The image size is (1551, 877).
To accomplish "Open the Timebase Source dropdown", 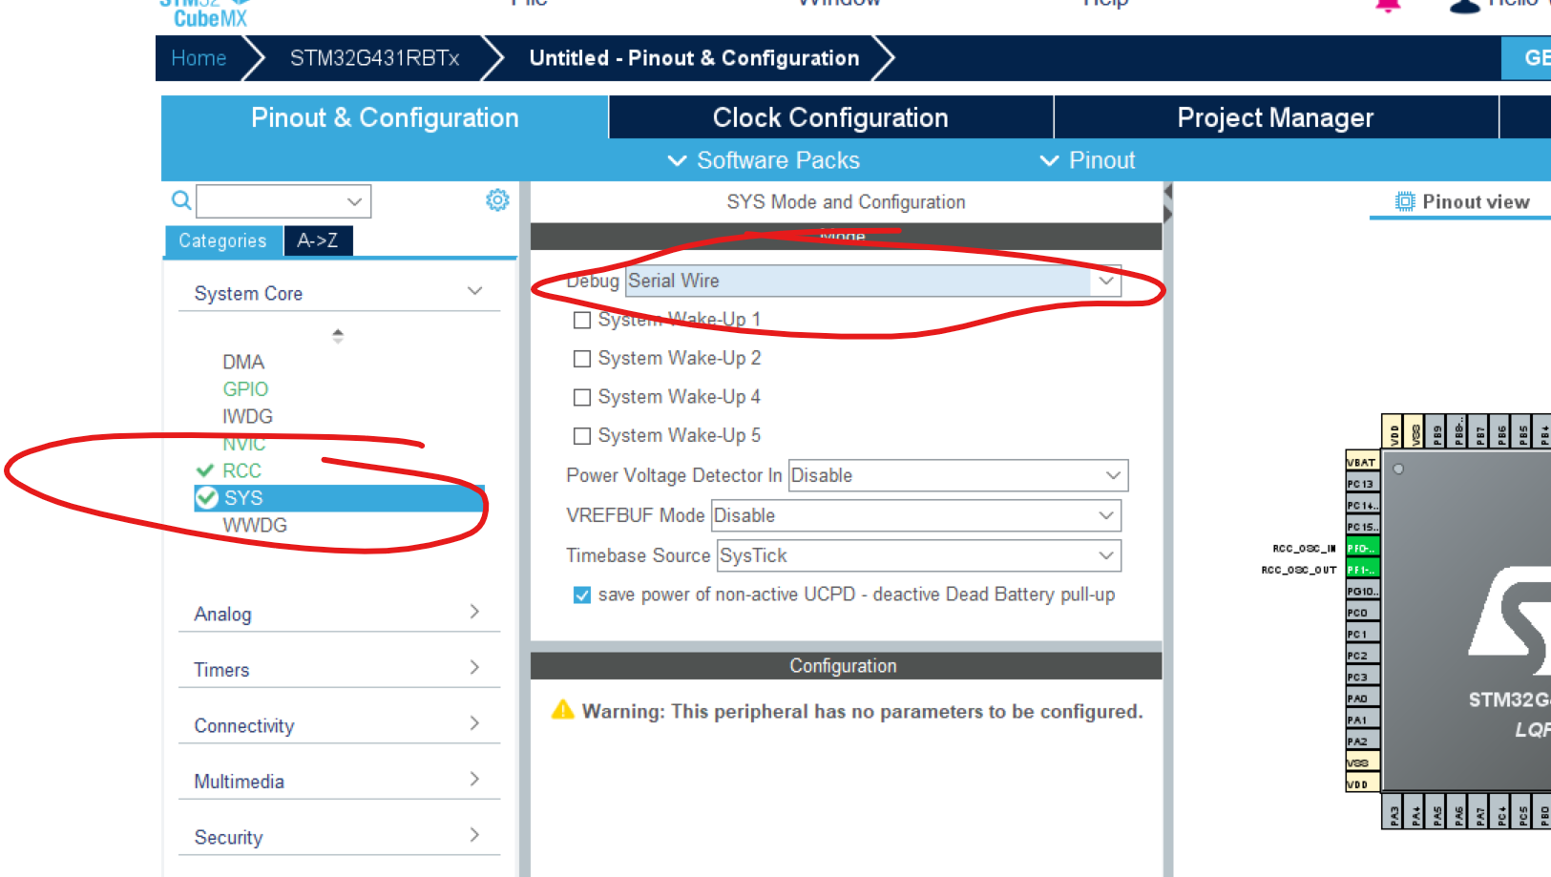I will [919, 555].
